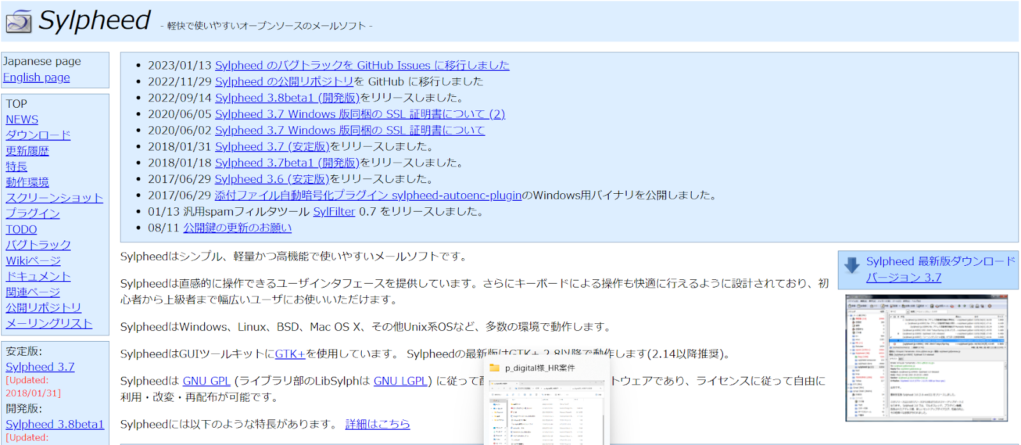Open the 公開リポジトリ sidebar link
This screenshot has width=1021, height=445.
[x=43, y=307]
